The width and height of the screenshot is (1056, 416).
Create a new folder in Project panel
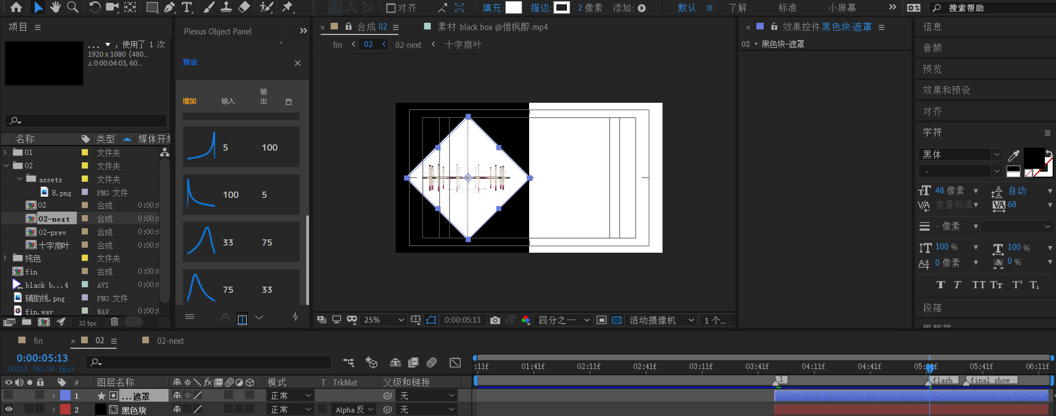coord(27,322)
